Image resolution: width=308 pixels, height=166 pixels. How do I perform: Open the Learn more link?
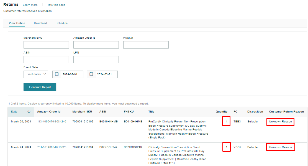point(30,5)
